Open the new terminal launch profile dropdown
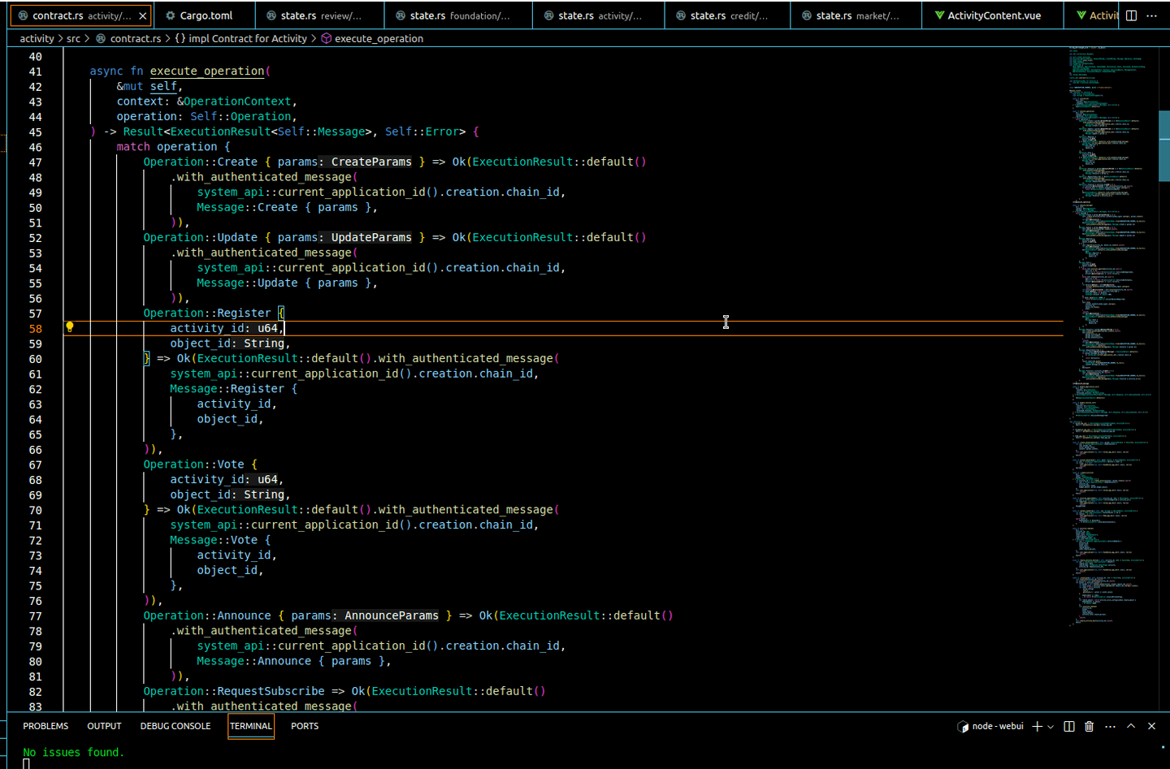The image size is (1170, 769). 1051,727
